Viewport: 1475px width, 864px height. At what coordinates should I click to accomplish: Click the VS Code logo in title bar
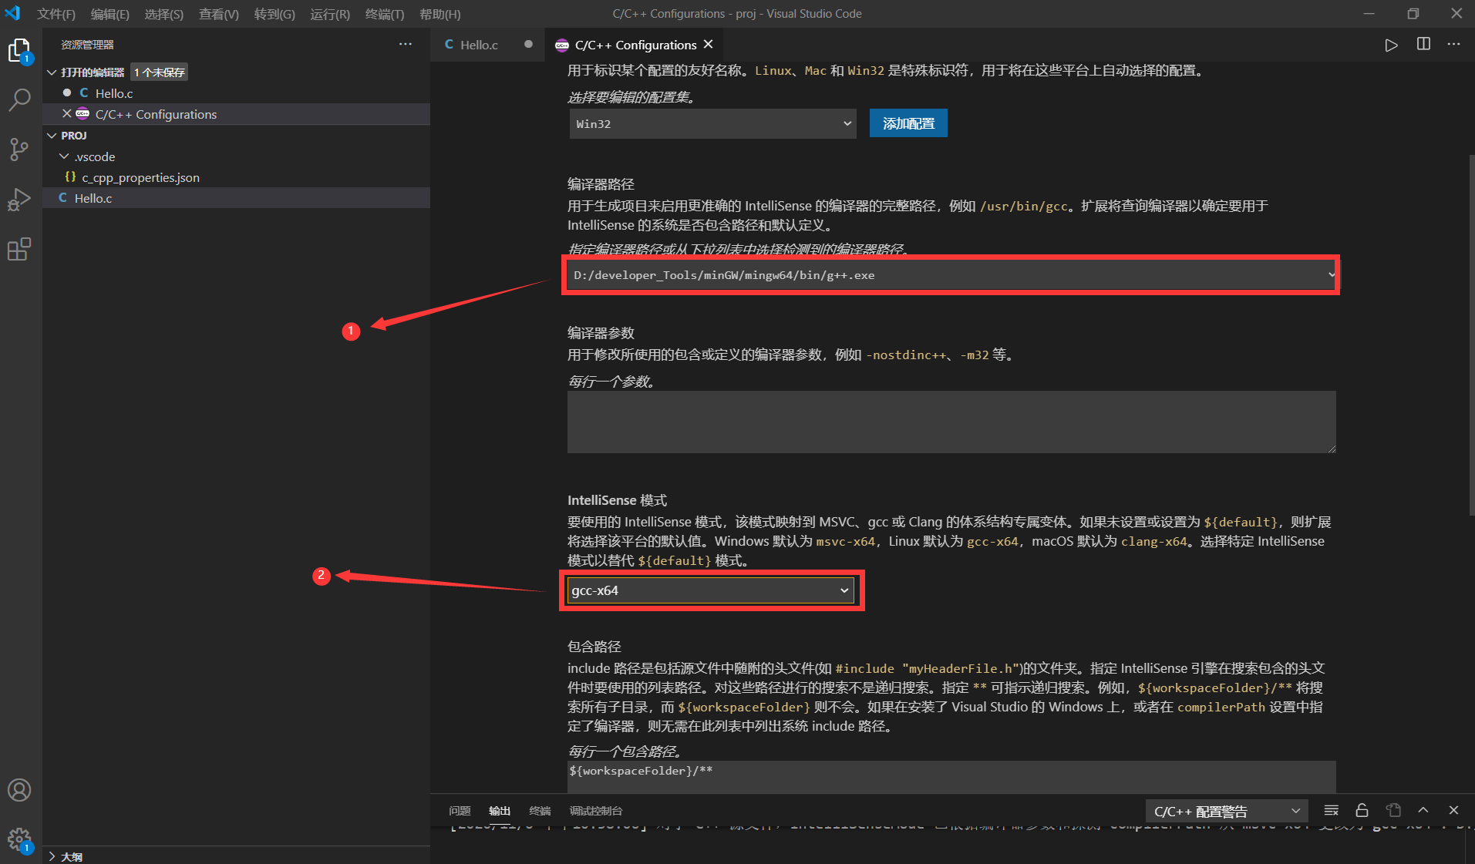pos(12,14)
